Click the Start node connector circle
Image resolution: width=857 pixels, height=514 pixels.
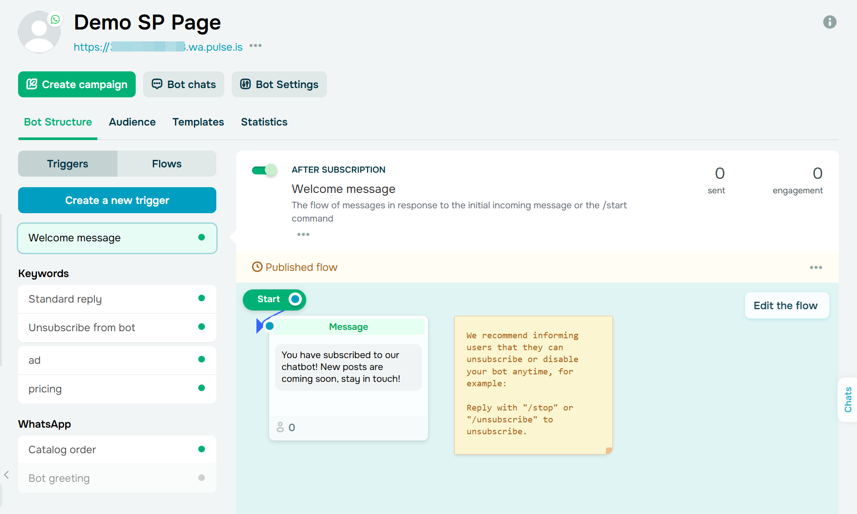[x=295, y=300]
